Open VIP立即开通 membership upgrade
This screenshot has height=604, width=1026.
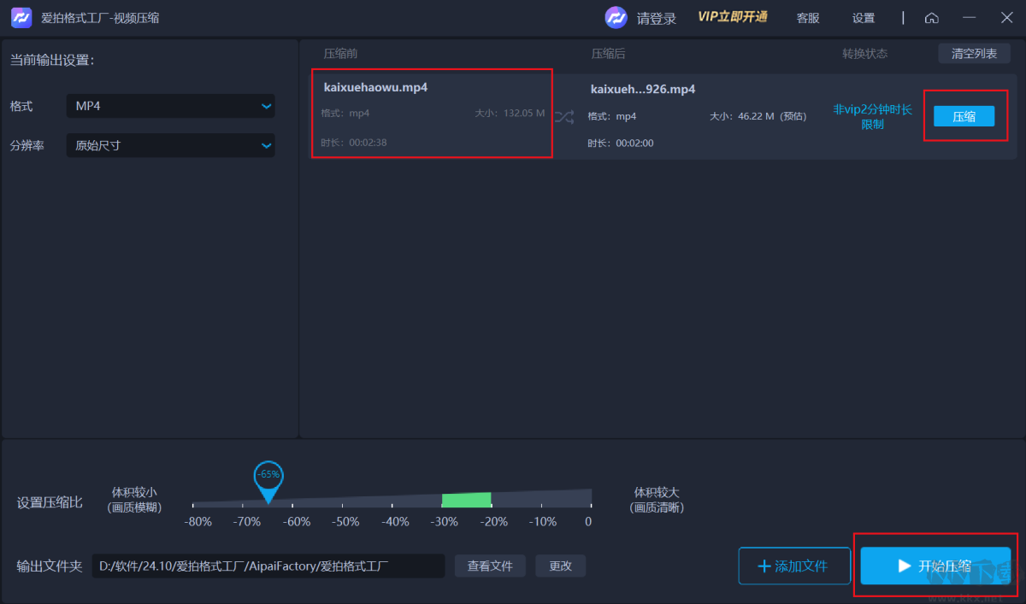pyautogui.click(x=733, y=17)
